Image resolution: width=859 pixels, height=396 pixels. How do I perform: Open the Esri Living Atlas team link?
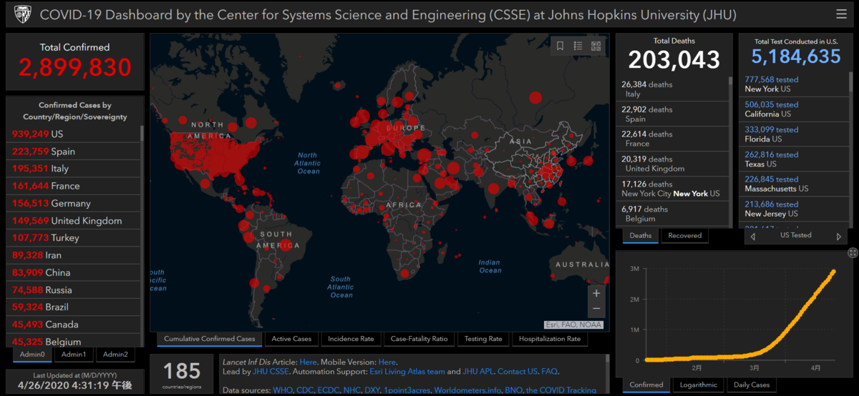pyautogui.click(x=408, y=372)
